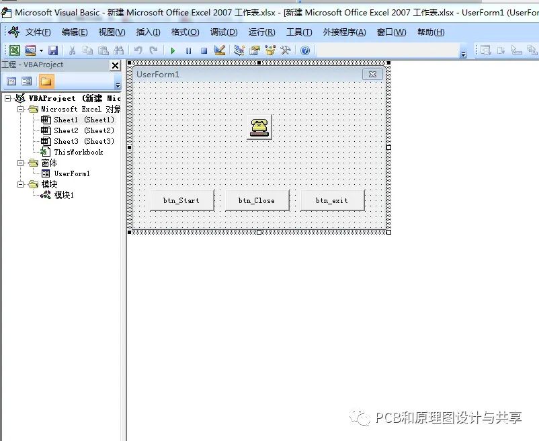Click View Code icon in project panel
539x441 pixels.
(11, 81)
